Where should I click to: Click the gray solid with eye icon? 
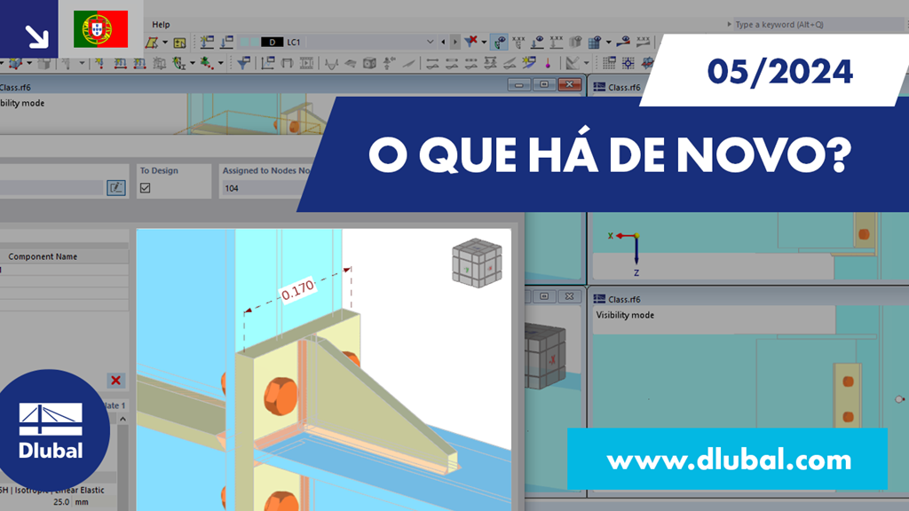[x=575, y=42]
